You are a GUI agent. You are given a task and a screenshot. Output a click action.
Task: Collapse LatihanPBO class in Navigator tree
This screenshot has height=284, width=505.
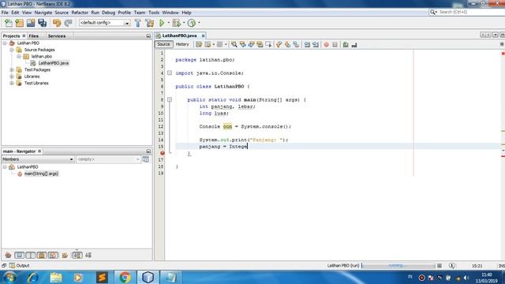pyautogui.click(x=5, y=167)
